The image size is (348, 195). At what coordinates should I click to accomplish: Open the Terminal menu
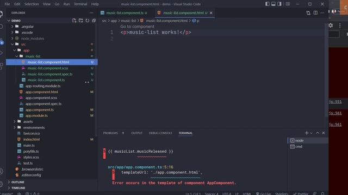pos(80,4)
